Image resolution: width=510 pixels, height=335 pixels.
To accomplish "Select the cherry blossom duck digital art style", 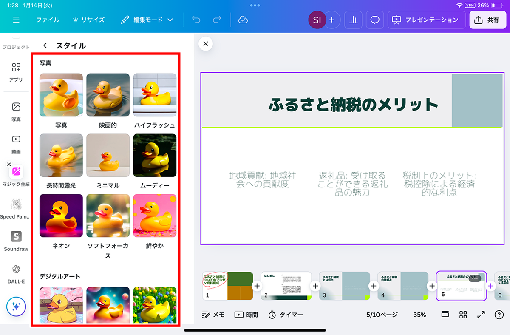I will (x=61, y=305).
